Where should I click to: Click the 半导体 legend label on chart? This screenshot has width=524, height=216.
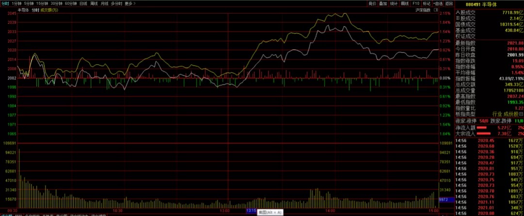pos(23,10)
